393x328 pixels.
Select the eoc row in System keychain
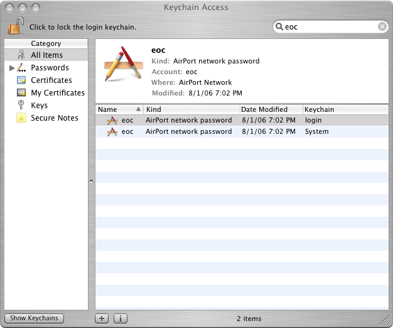242,132
